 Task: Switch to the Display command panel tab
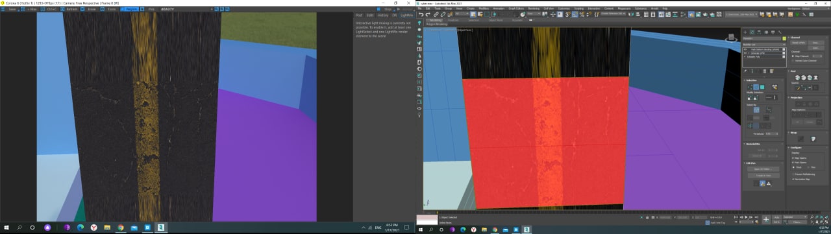pos(773,32)
